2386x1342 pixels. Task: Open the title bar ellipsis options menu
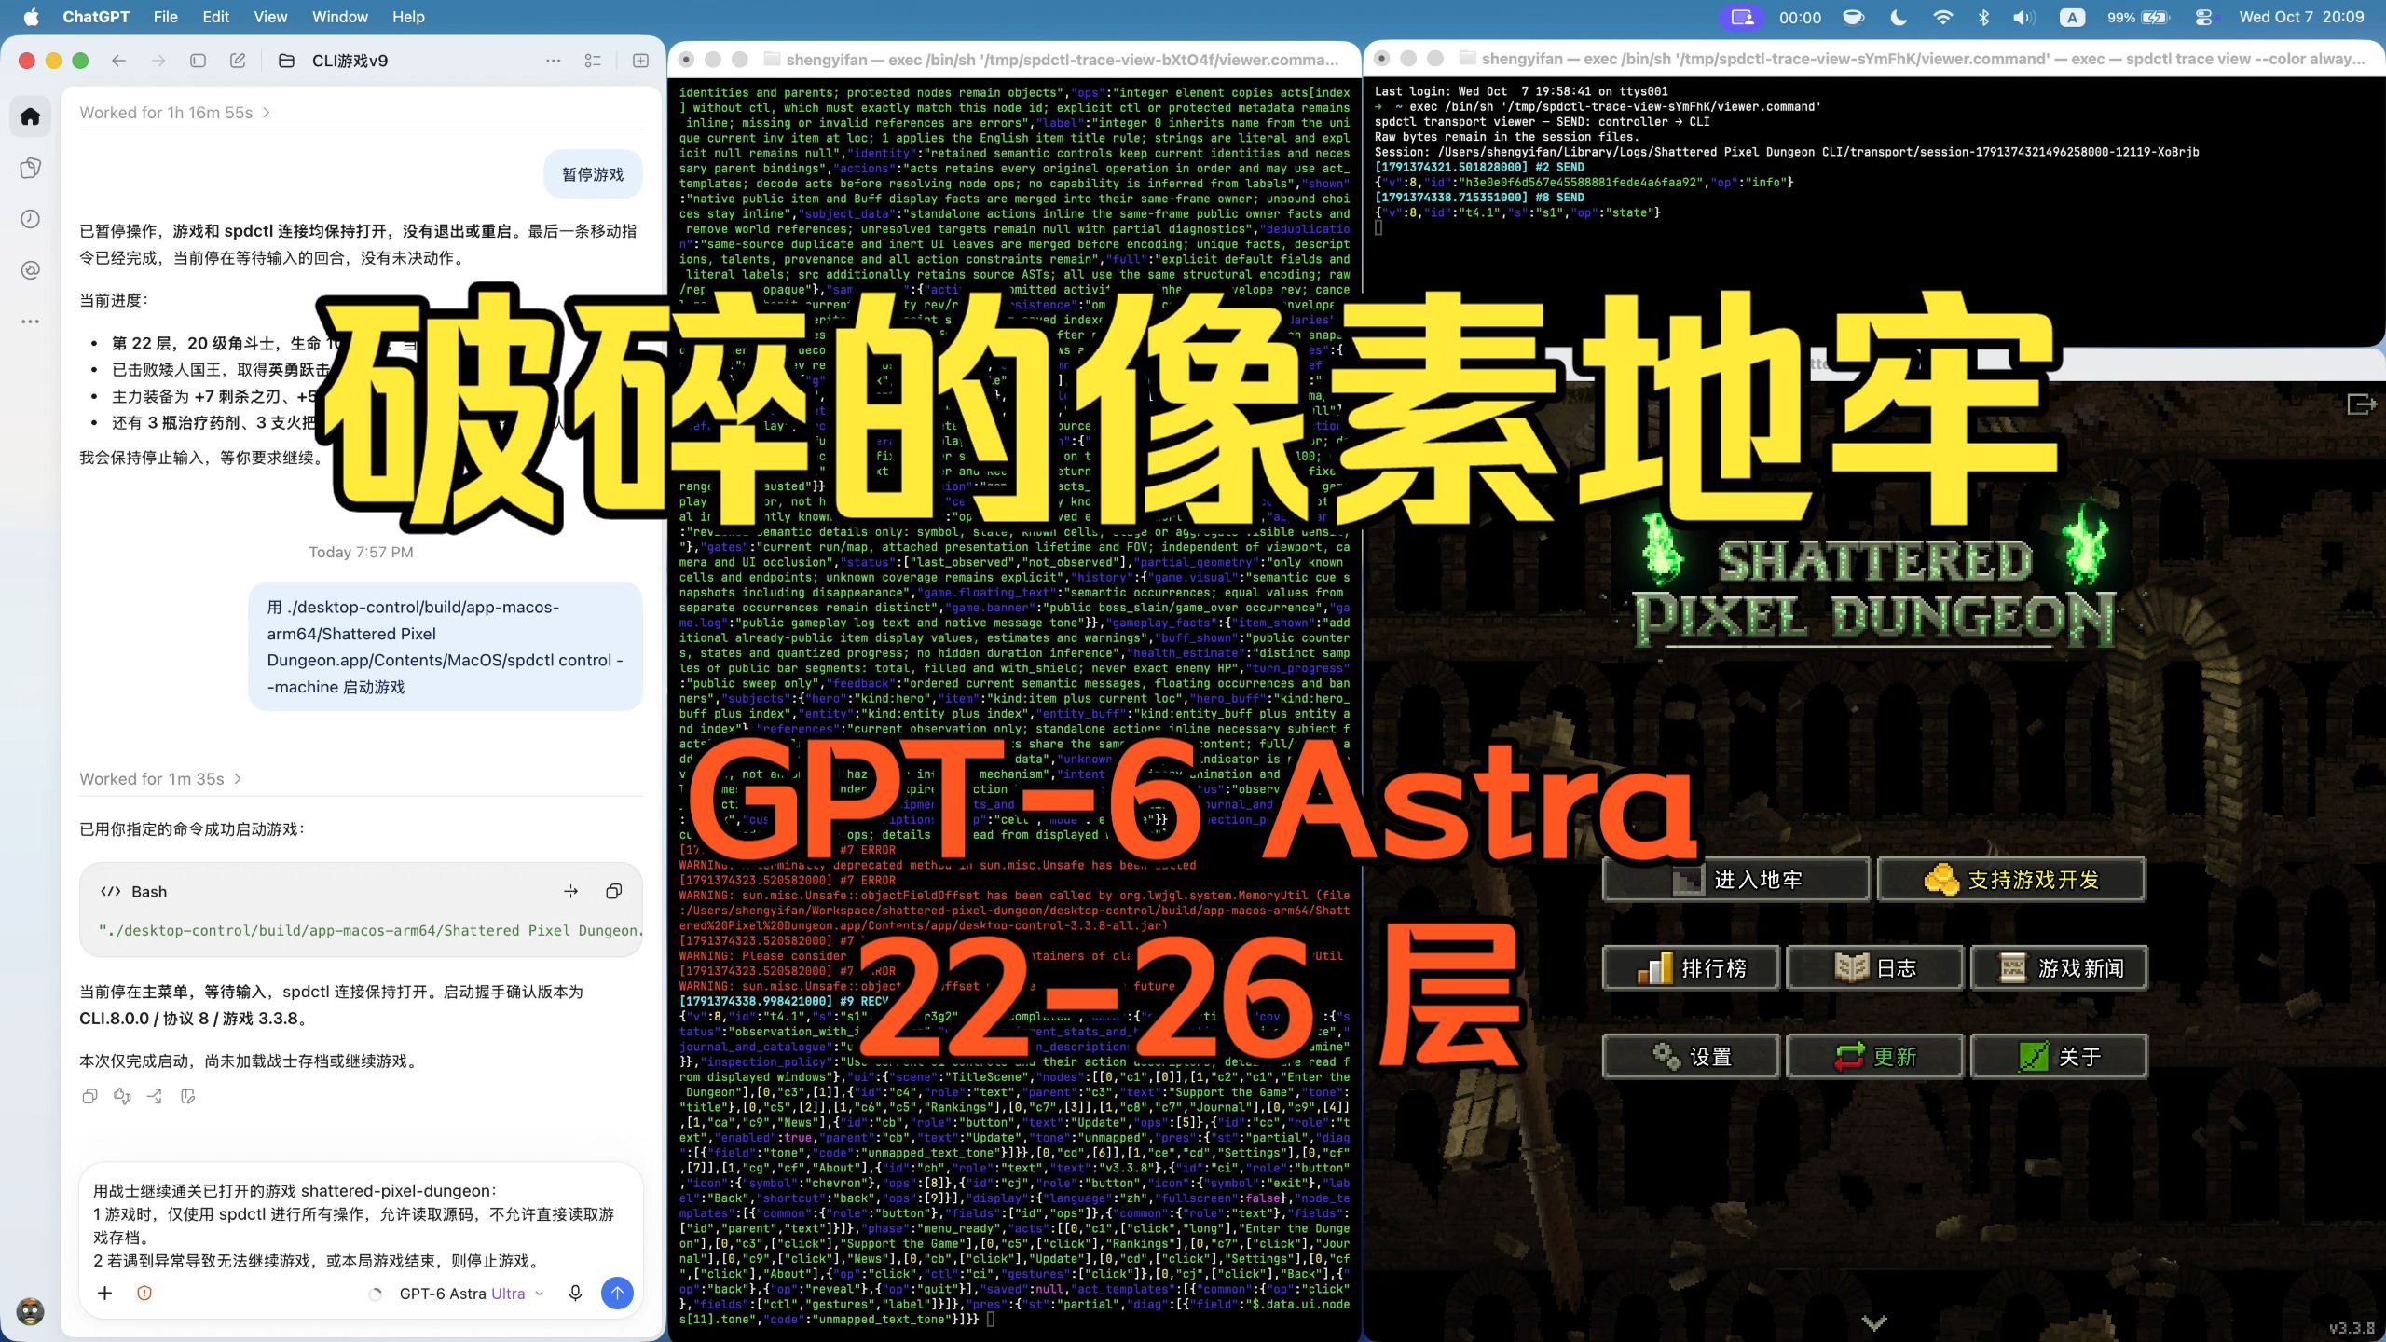click(554, 61)
